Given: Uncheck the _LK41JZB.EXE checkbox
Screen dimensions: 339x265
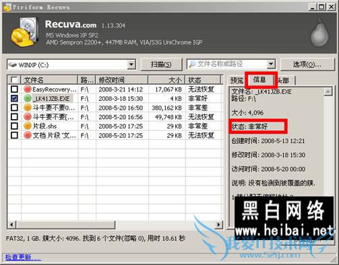Looking at the screenshot, I should [14, 98].
